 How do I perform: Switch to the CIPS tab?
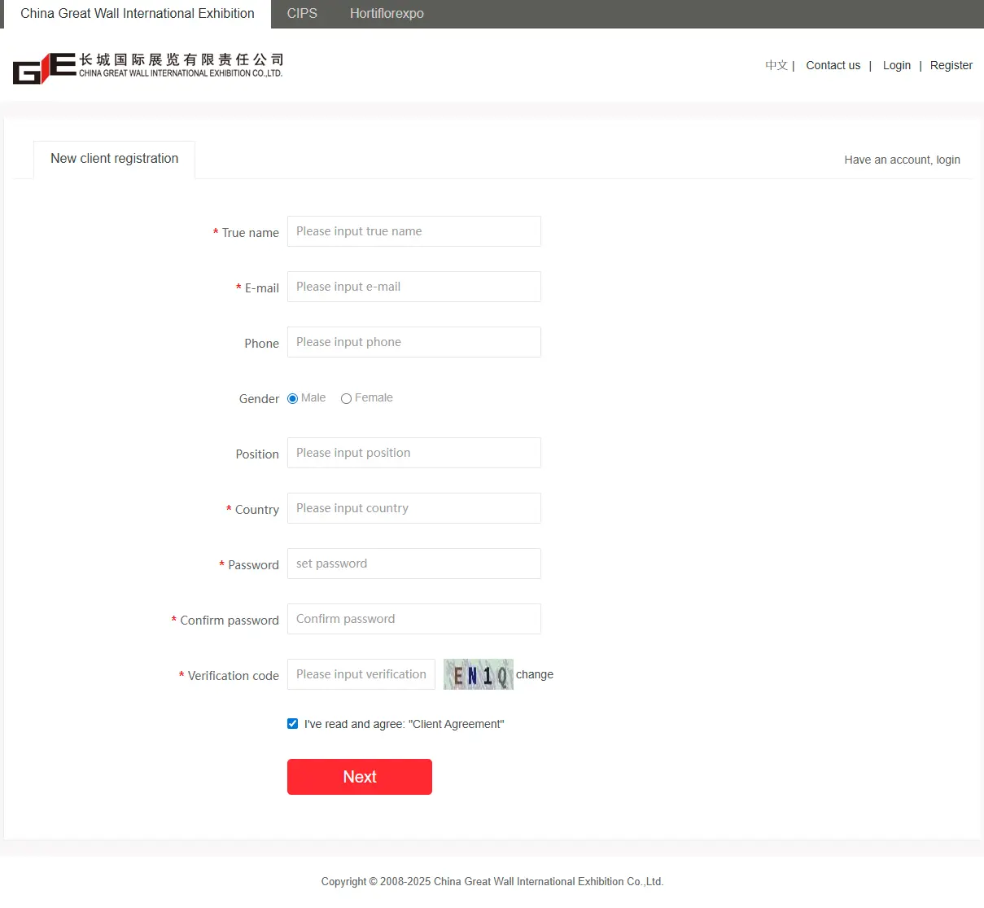(x=302, y=14)
